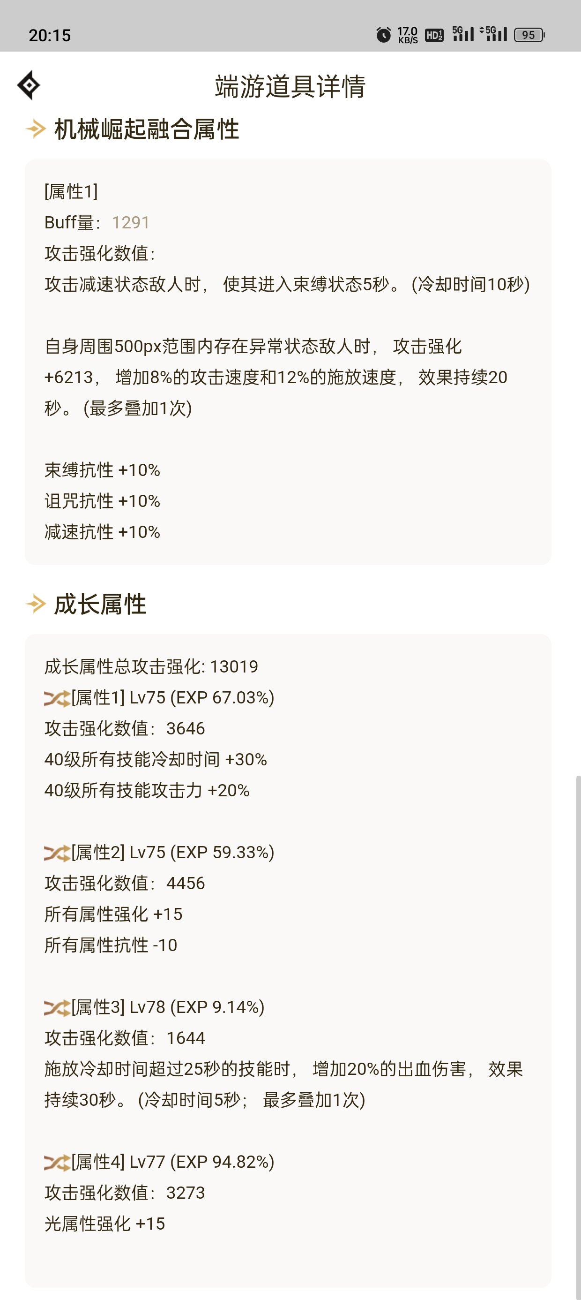Screen dimensions: 581x1300
Task: Tap shuffle icon next to 属性4 Lv77
Action: [57, 1163]
